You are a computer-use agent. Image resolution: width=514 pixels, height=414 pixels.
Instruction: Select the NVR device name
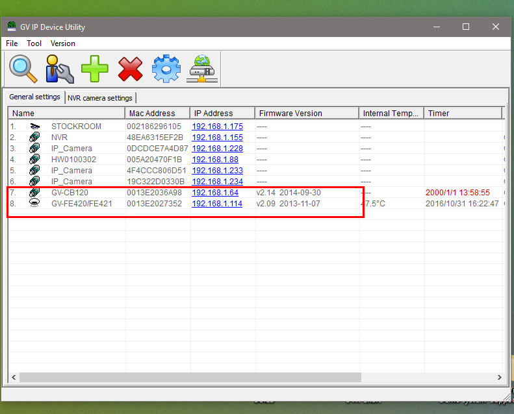[59, 138]
